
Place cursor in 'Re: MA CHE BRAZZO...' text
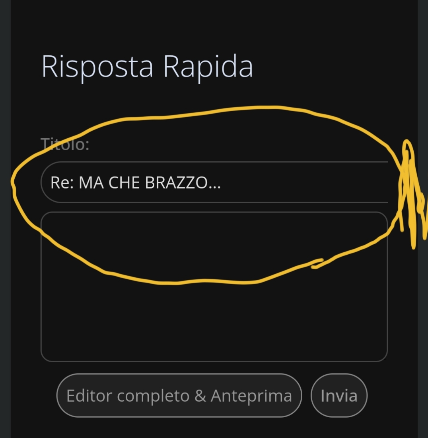pyautogui.click(x=136, y=183)
